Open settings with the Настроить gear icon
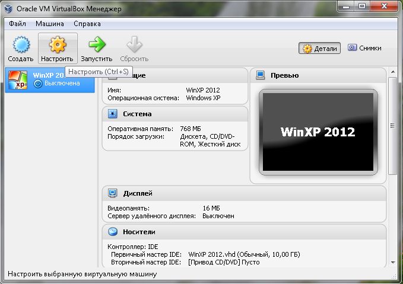This screenshot has height=284, width=403. click(x=57, y=45)
